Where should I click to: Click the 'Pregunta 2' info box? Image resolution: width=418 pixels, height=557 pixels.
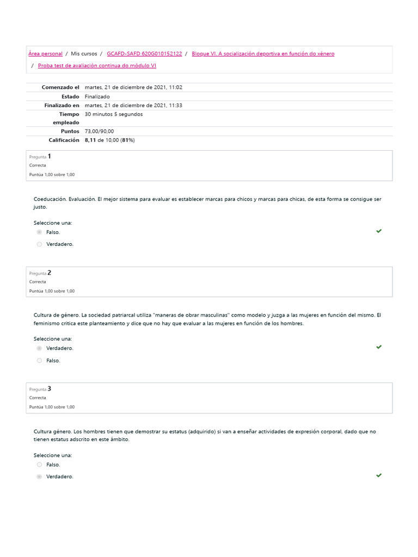click(x=209, y=282)
